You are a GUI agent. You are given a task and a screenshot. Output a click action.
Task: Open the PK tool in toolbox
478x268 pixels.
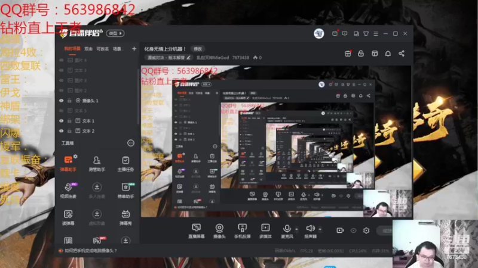click(x=97, y=241)
